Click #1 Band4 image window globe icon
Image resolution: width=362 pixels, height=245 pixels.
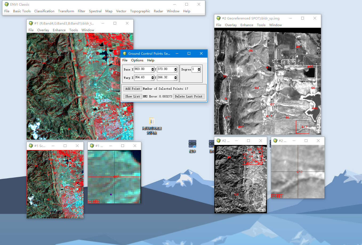[31, 23]
